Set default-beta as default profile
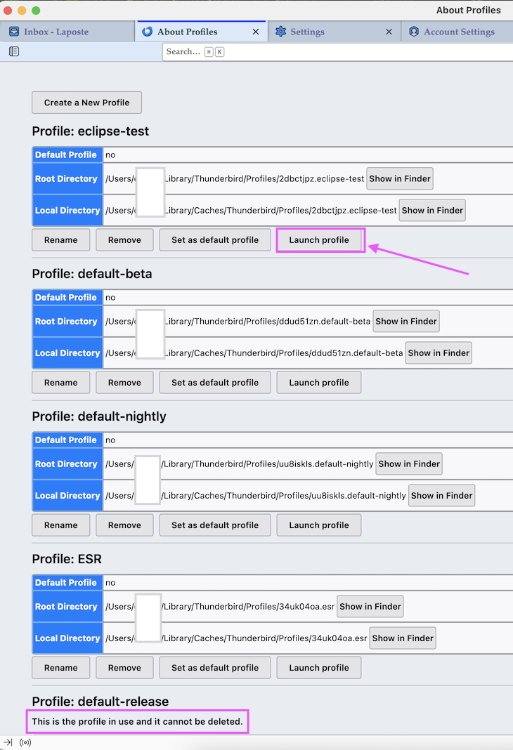This screenshot has width=513, height=750. click(x=215, y=382)
